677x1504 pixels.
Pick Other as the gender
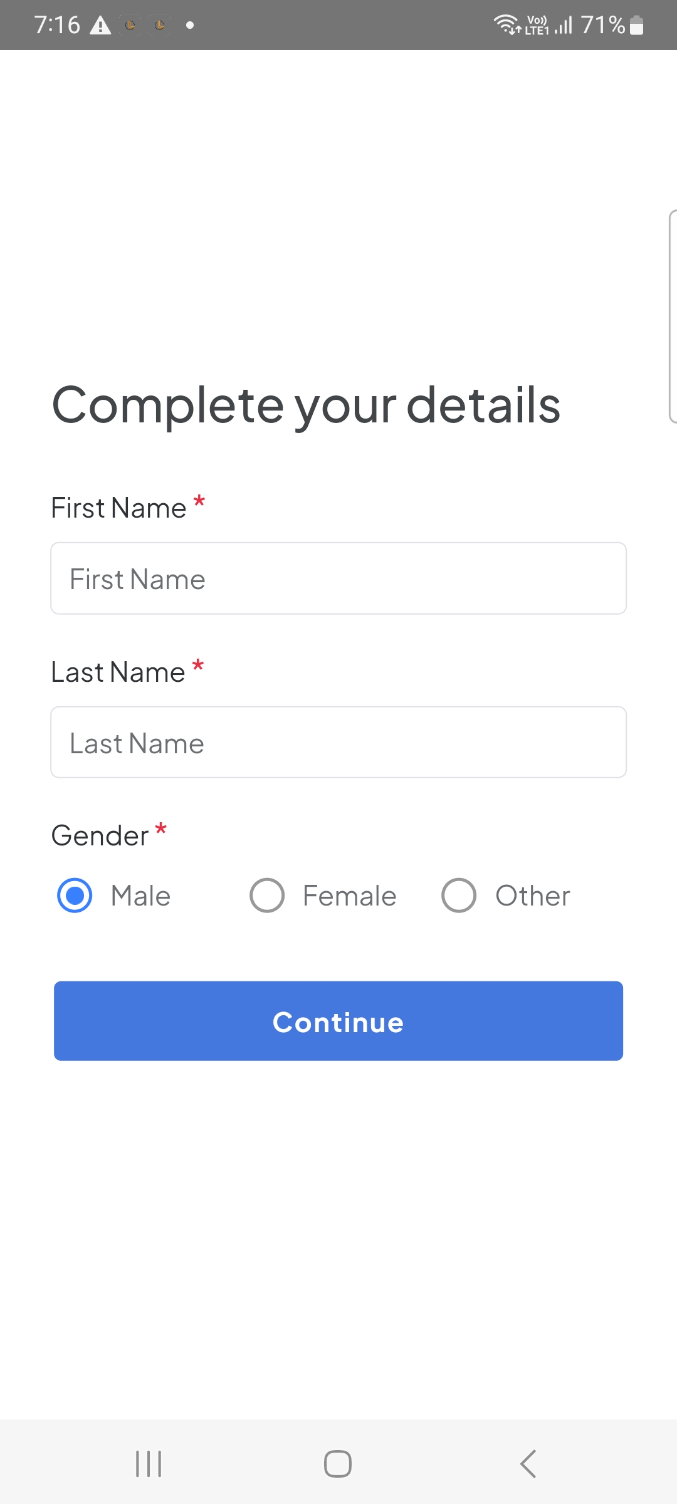(459, 896)
